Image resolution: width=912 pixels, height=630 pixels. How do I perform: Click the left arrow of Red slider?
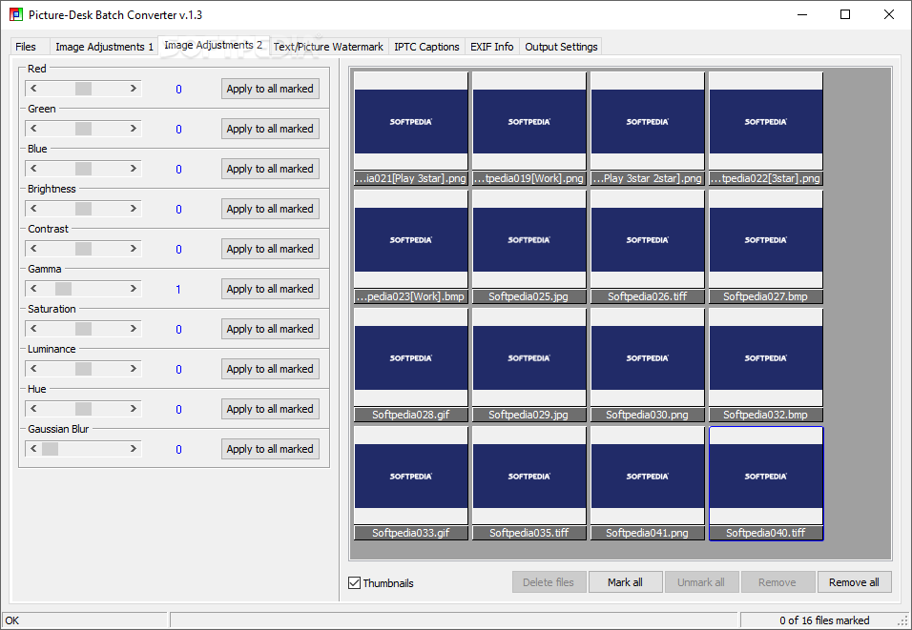33,89
